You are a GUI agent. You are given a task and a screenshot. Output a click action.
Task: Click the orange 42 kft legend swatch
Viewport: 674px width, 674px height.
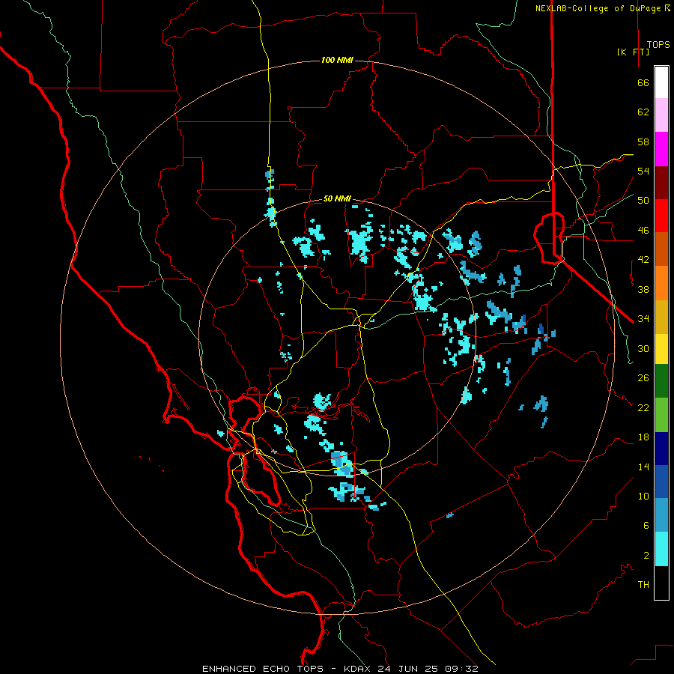pyautogui.click(x=661, y=283)
